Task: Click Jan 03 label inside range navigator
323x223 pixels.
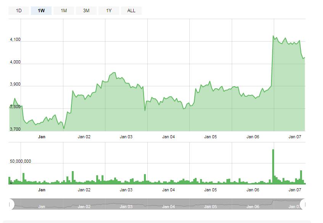Action: tap(126, 207)
